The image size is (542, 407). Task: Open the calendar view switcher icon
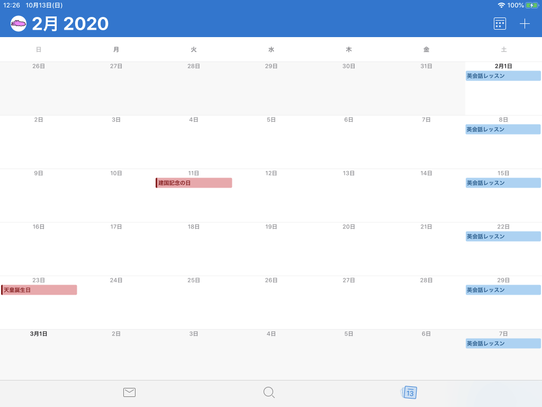[x=500, y=24]
